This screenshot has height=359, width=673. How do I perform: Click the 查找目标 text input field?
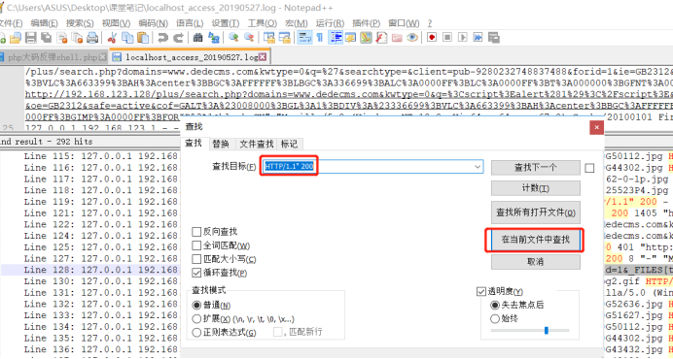pos(373,167)
